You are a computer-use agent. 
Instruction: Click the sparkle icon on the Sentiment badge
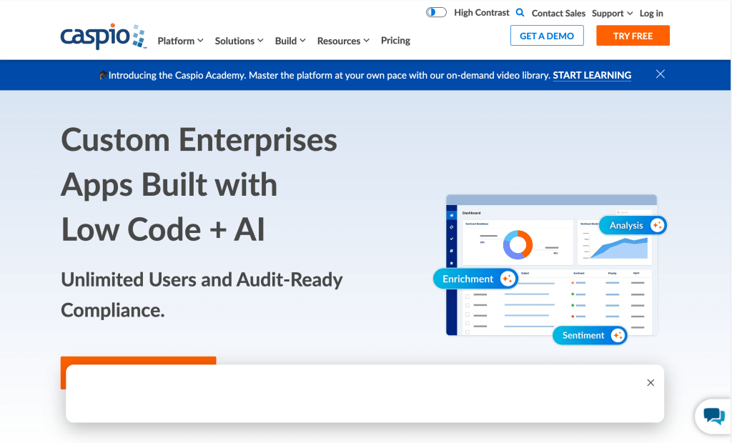(x=618, y=335)
